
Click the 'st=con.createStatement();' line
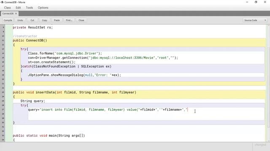tap(51, 62)
